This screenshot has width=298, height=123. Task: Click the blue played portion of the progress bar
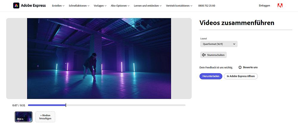click(x=46, y=105)
